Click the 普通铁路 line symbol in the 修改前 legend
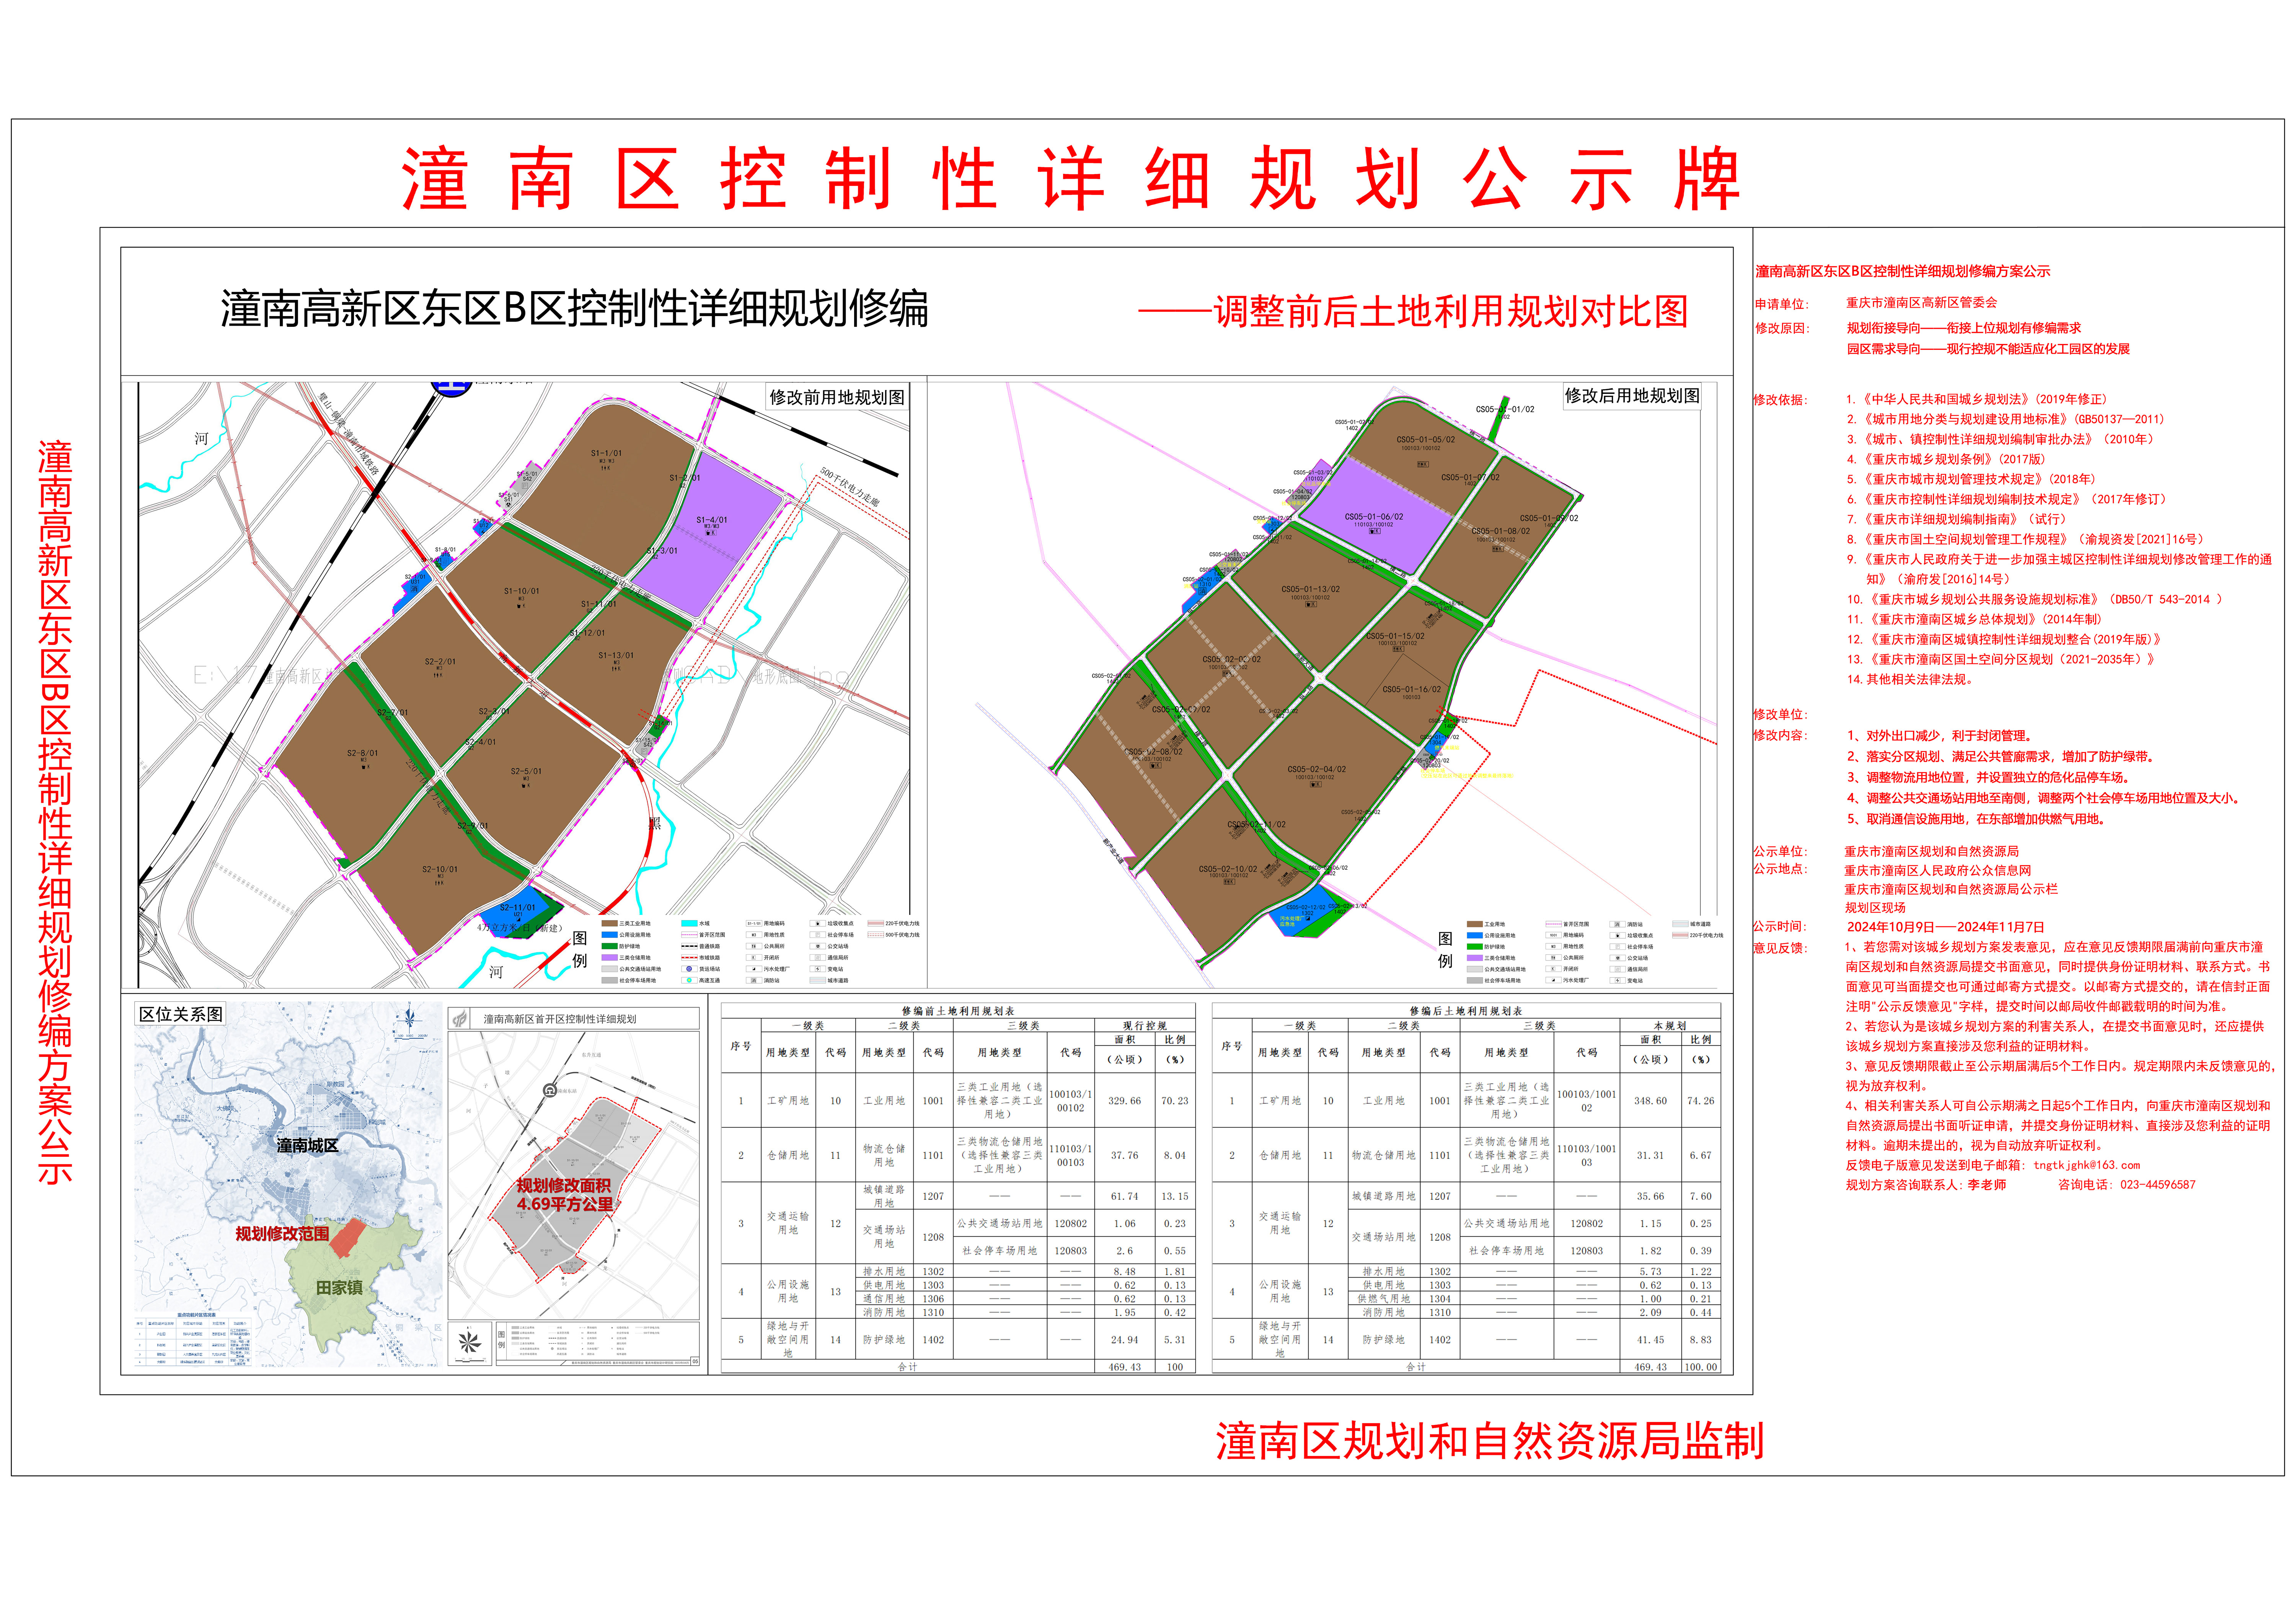This screenshot has width=2296, height=1624. 689,946
